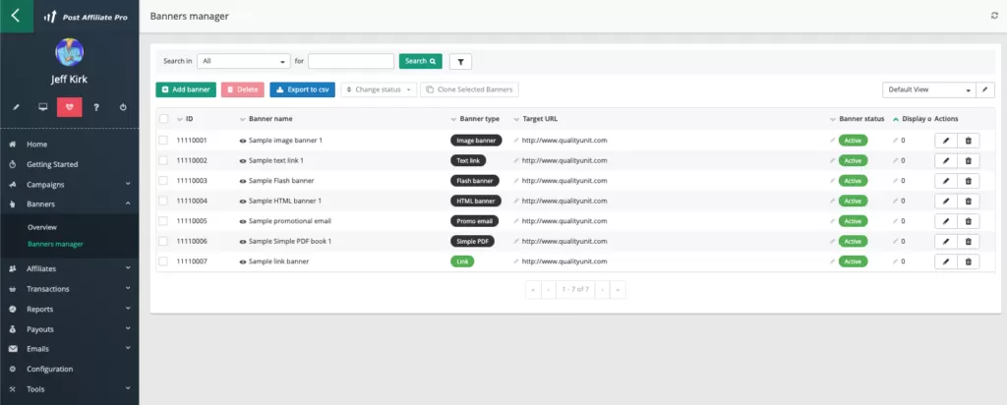Click the refresh icon in the top-right corner

[994, 16]
